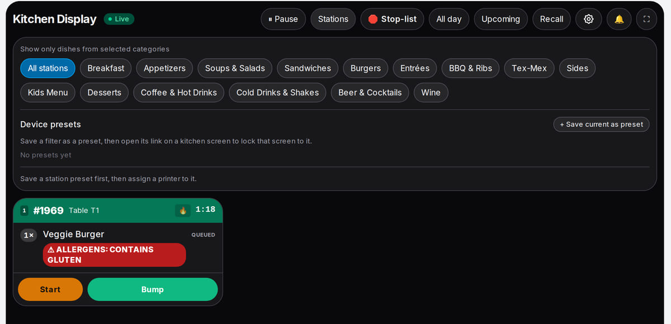Image resolution: width=671 pixels, height=324 pixels.
Task: Click the notification bell icon
Action: (x=619, y=19)
